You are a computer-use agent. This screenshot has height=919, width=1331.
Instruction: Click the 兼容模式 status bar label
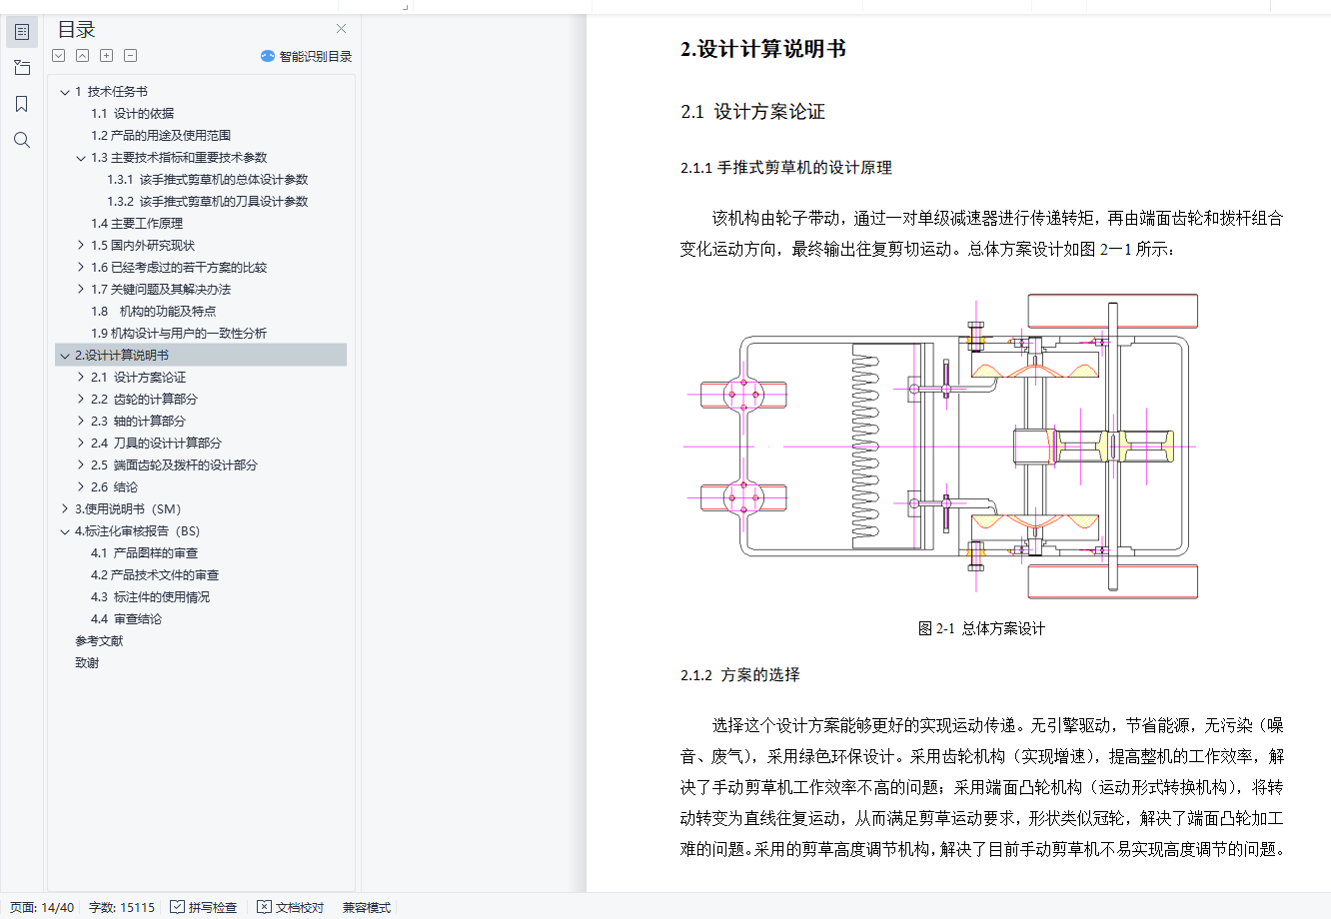click(367, 908)
